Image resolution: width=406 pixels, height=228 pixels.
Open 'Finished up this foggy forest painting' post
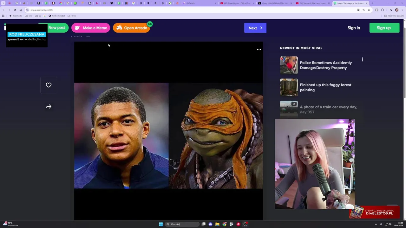tap(325, 87)
